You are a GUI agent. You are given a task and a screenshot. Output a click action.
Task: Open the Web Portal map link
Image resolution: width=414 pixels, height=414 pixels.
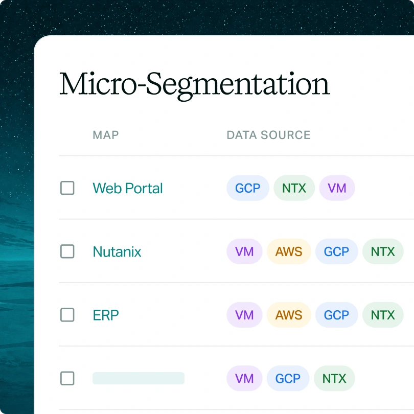pyautogui.click(x=128, y=188)
